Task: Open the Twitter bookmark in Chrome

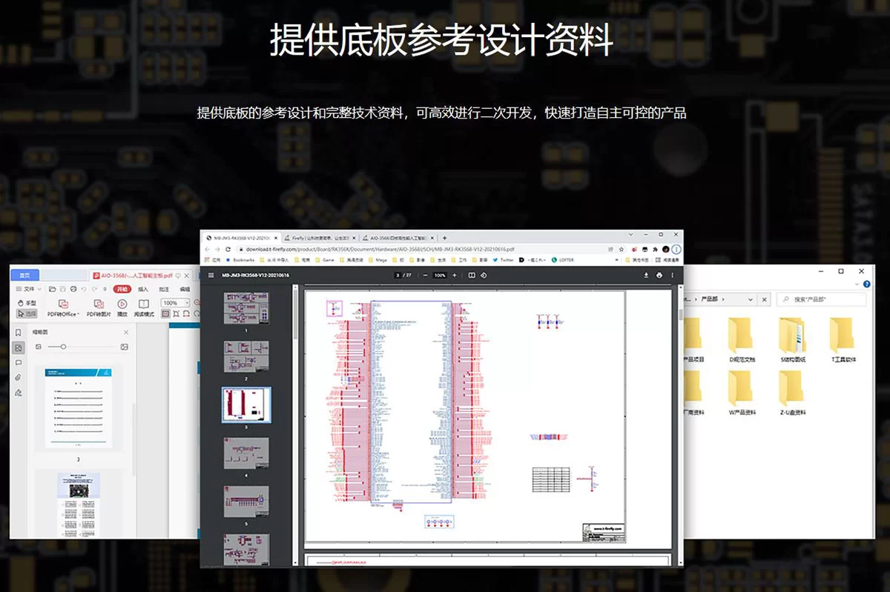Action: [503, 260]
